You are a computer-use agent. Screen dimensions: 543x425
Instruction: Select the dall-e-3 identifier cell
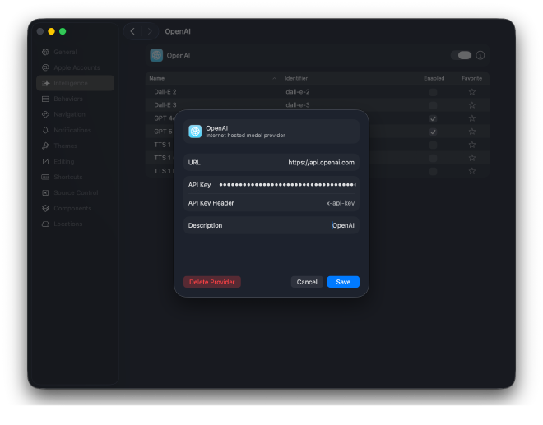tap(298, 105)
